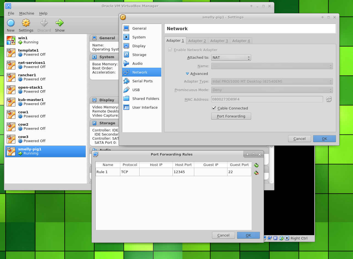Click the CPU virtualization status bar icon
The height and width of the screenshot is (259, 353).
point(276,238)
